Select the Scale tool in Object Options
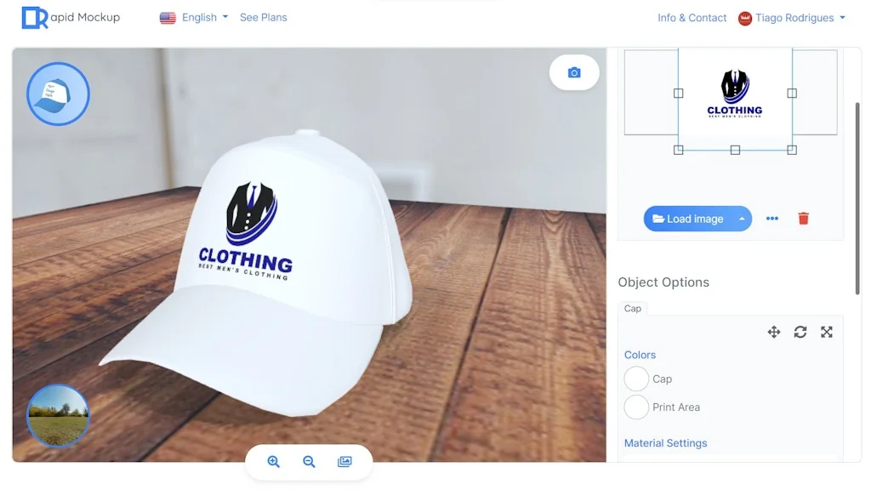The height and width of the screenshot is (490, 871). [827, 332]
